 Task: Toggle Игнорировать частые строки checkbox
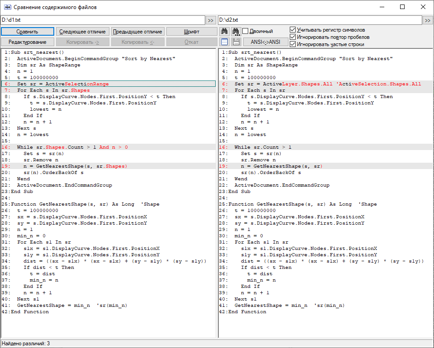(x=293, y=44)
